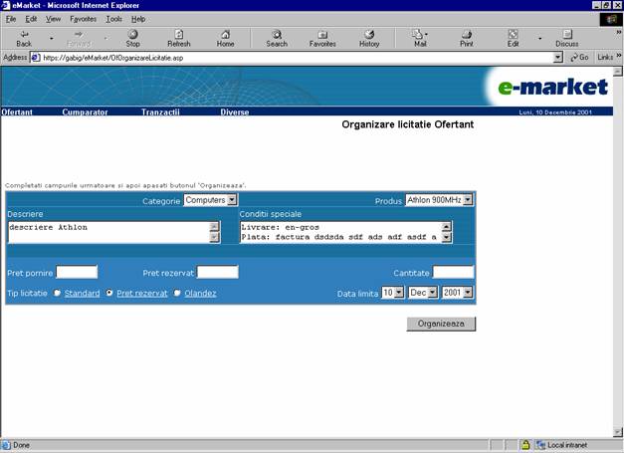Select the Standard auction type radio
The width and height of the screenshot is (624, 453).
click(x=58, y=293)
